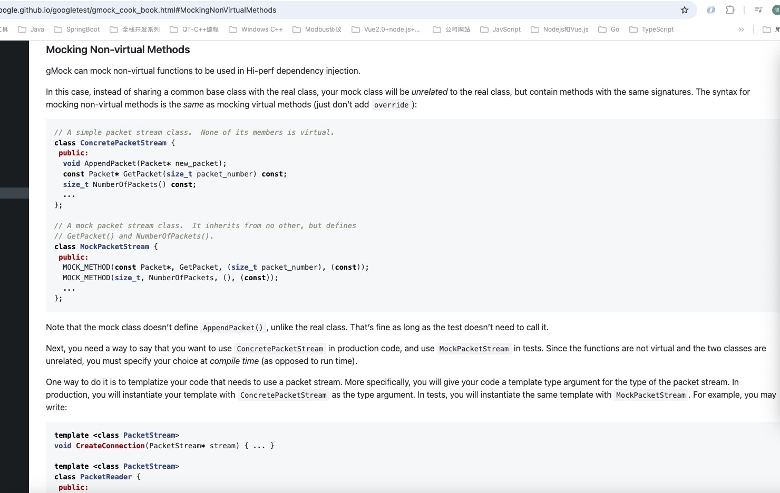Open the media control playlist icon
The width and height of the screenshot is (780, 493).
(x=758, y=10)
